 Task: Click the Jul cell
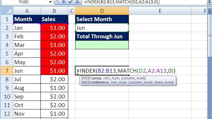coord(27,79)
